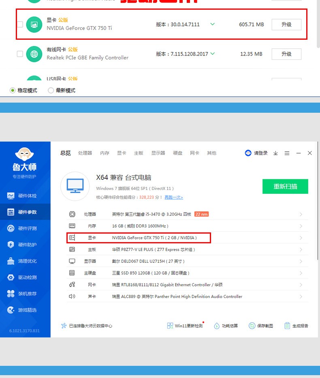Viewport: 320px width, 378px height.
Task: Click 升级 for the NVIDIA display driver
Action: point(286,24)
